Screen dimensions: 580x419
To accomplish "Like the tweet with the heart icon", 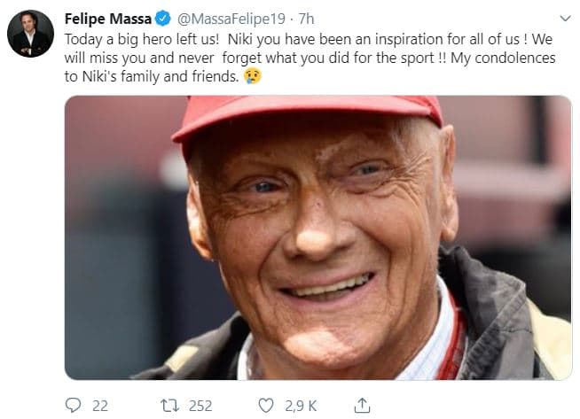I will coord(265,405).
